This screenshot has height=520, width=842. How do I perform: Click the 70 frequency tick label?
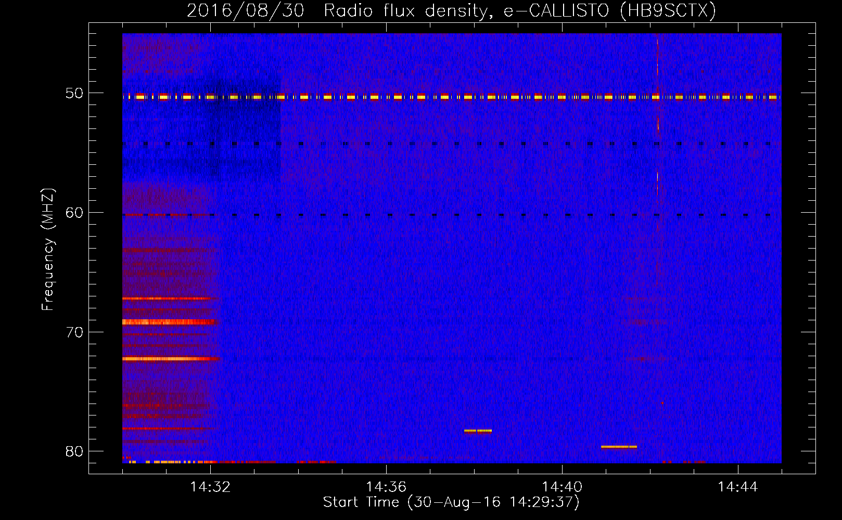tap(74, 332)
